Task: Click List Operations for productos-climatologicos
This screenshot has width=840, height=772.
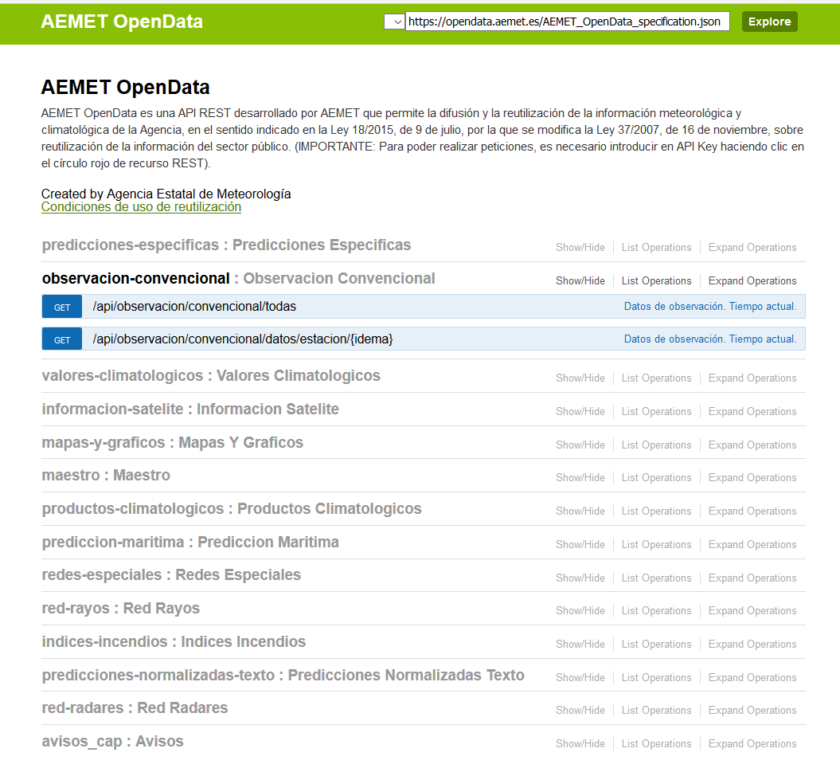Action: pos(656,511)
